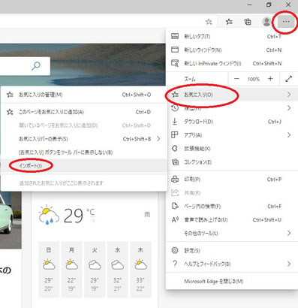Click the profile avatar icon

click(x=266, y=22)
